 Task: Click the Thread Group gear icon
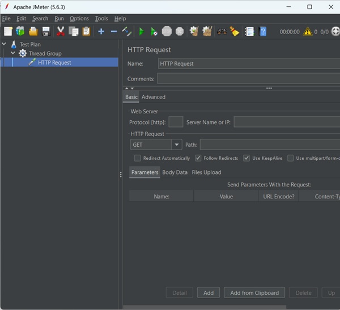click(23, 53)
